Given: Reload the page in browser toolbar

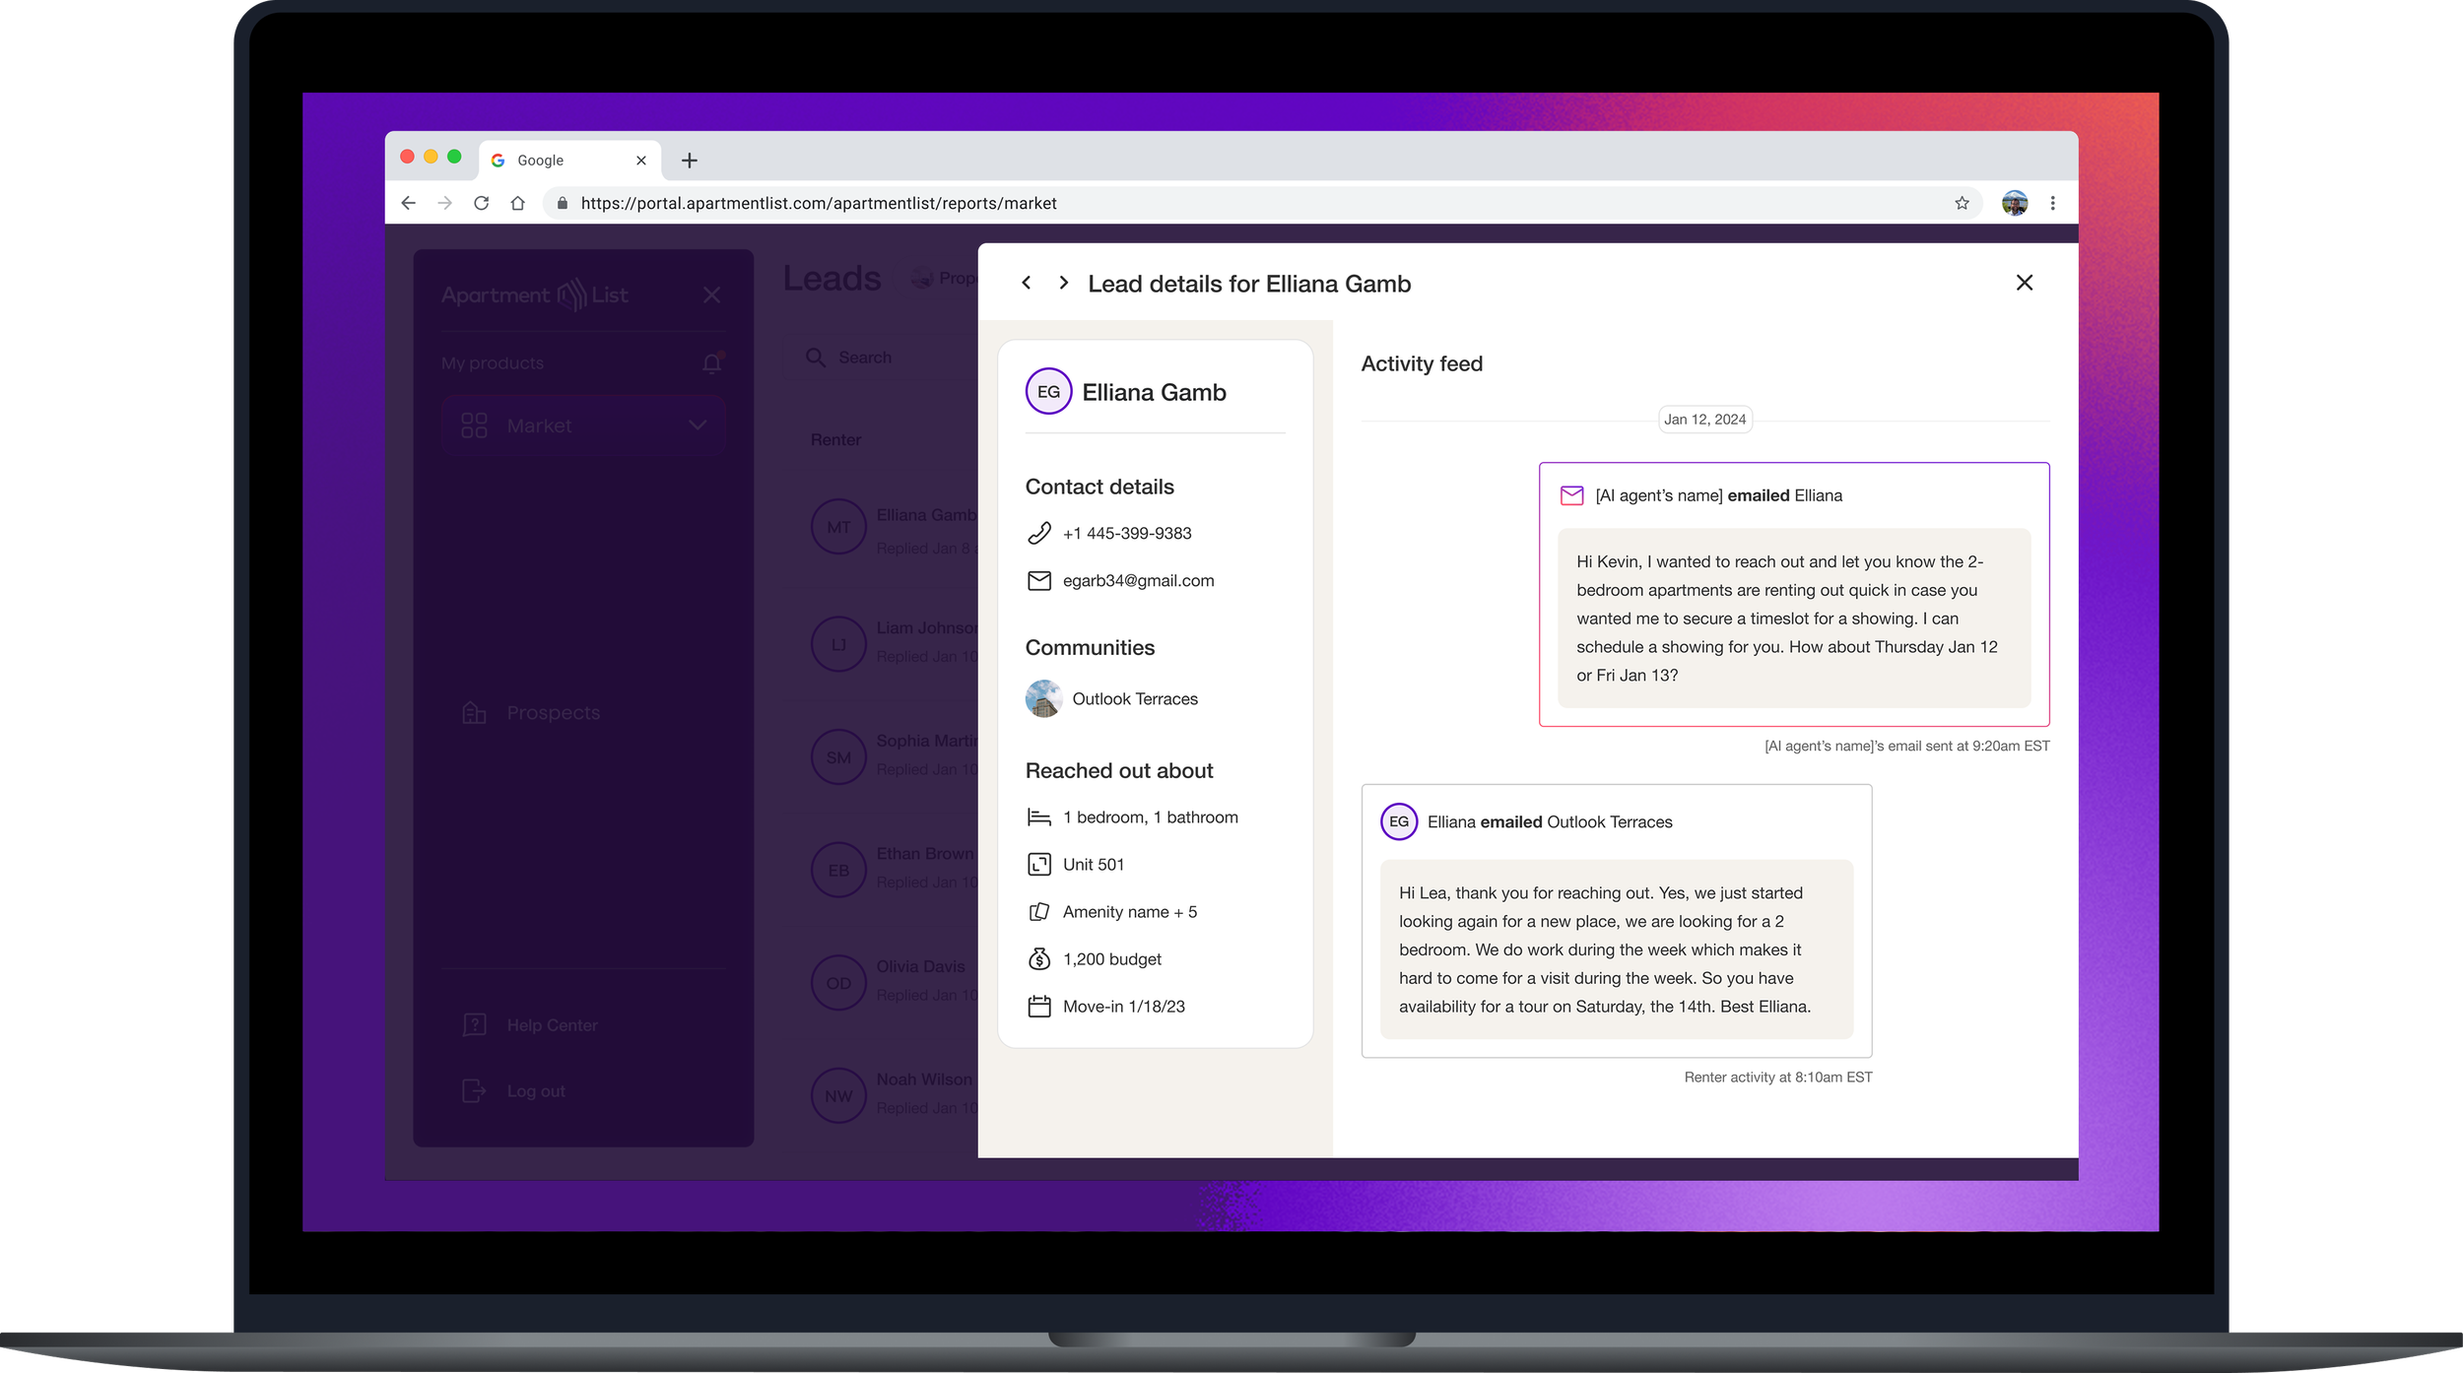Looking at the screenshot, I should (x=481, y=203).
